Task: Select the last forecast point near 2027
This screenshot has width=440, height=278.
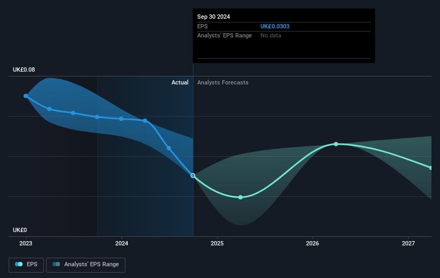Action: (431, 168)
